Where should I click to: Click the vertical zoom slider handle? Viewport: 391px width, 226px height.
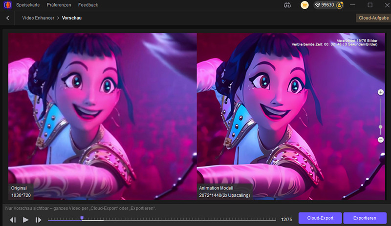point(381,127)
